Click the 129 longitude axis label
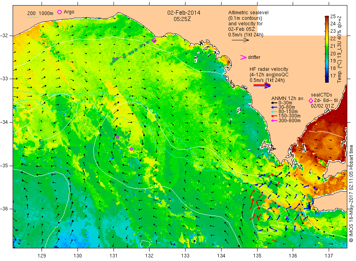This screenshot has width=356, height=261. [42, 256]
